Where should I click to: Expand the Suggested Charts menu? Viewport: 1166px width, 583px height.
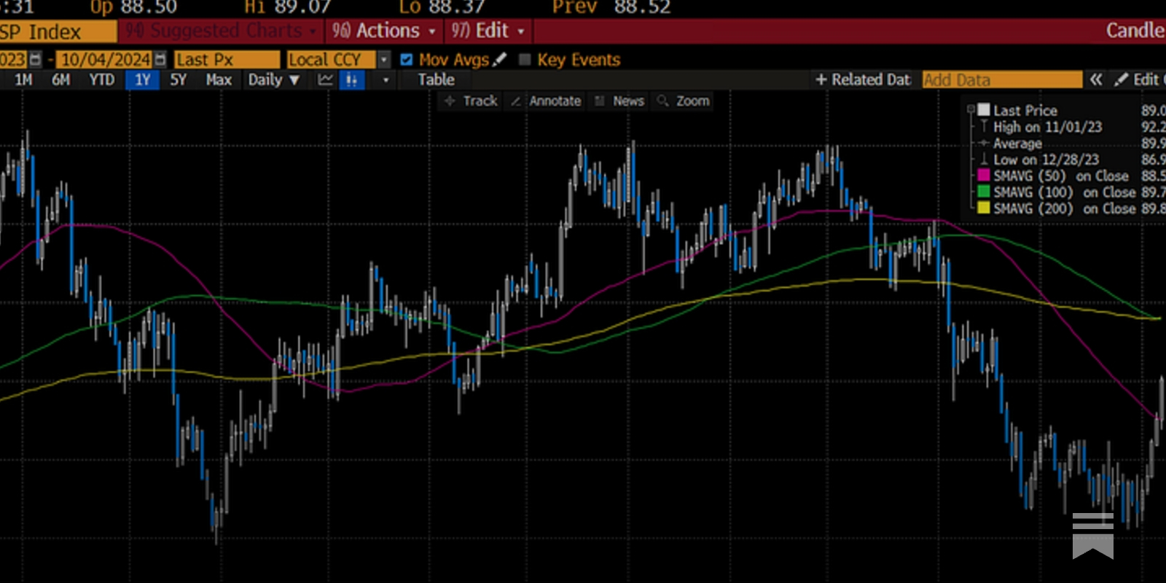click(x=222, y=31)
